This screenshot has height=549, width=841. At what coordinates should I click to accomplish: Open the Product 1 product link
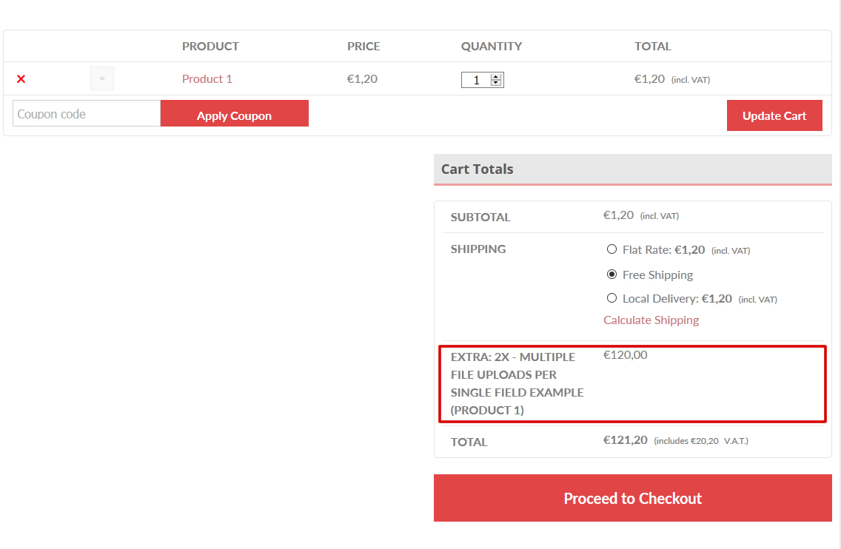pyautogui.click(x=207, y=79)
